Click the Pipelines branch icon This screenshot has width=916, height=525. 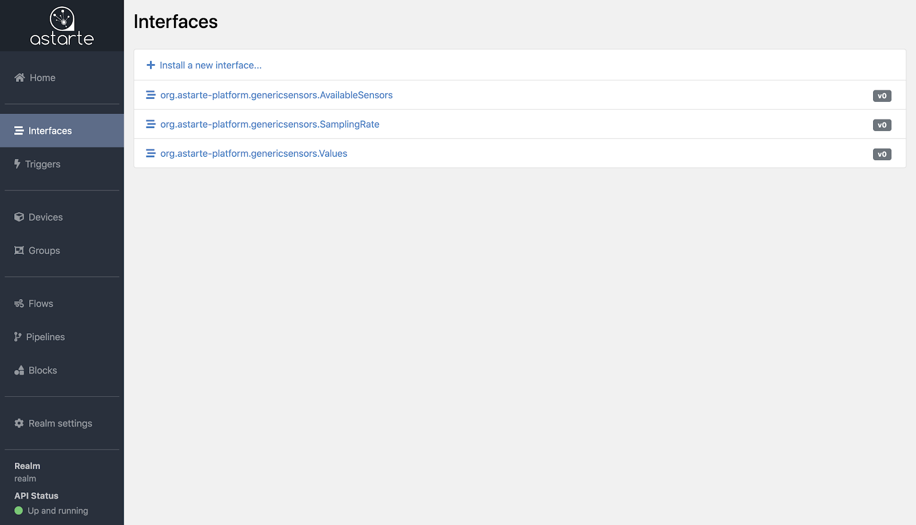tap(17, 336)
